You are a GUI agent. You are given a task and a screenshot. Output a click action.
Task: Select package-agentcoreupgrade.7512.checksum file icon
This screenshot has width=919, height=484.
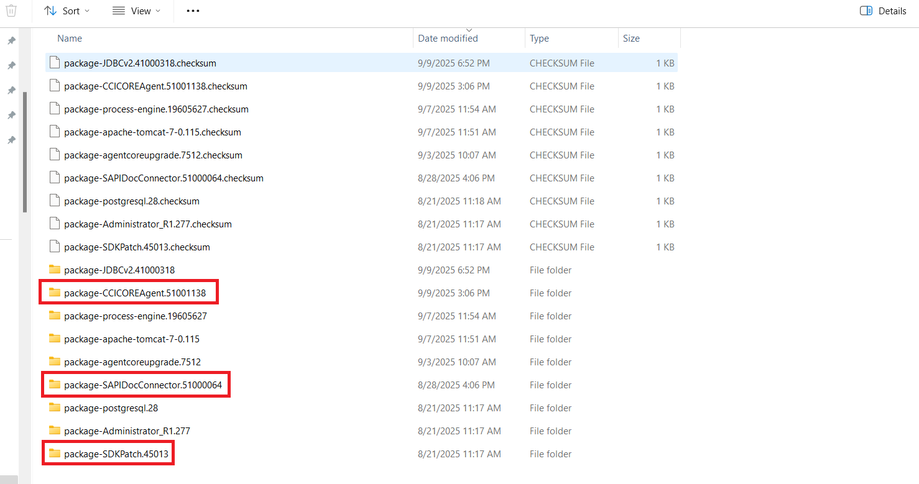click(x=55, y=155)
